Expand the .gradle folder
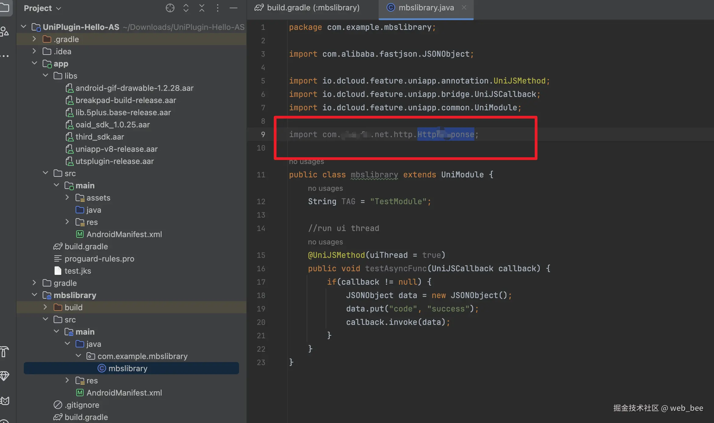Viewport: 714px width, 423px height. tap(34, 39)
